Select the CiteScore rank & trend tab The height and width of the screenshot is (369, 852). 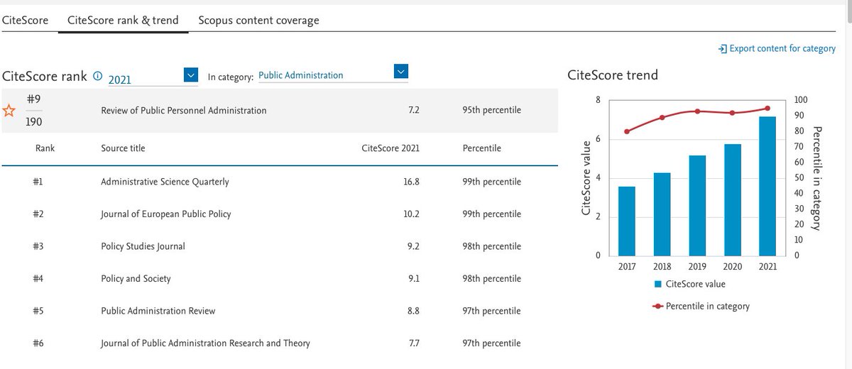click(123, 20)
